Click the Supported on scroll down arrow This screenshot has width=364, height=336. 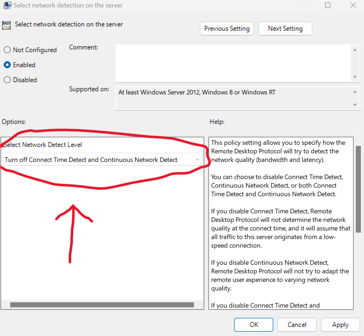(x=355, y=105)
